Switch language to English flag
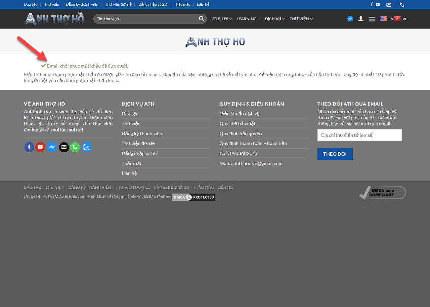 click(x=383, y=19)
